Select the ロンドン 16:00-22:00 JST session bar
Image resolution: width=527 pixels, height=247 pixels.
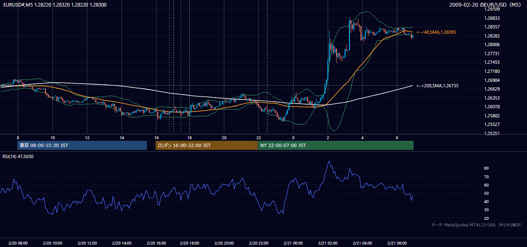(x=207, y=145)
